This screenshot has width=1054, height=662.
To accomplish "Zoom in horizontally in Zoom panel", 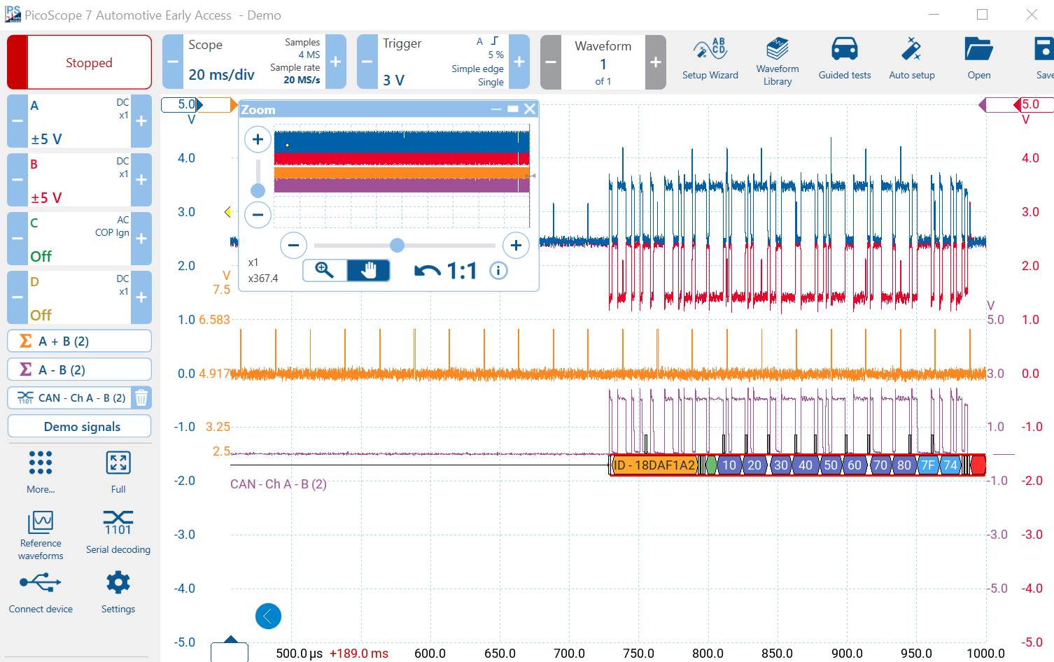I will pos(516,245).
